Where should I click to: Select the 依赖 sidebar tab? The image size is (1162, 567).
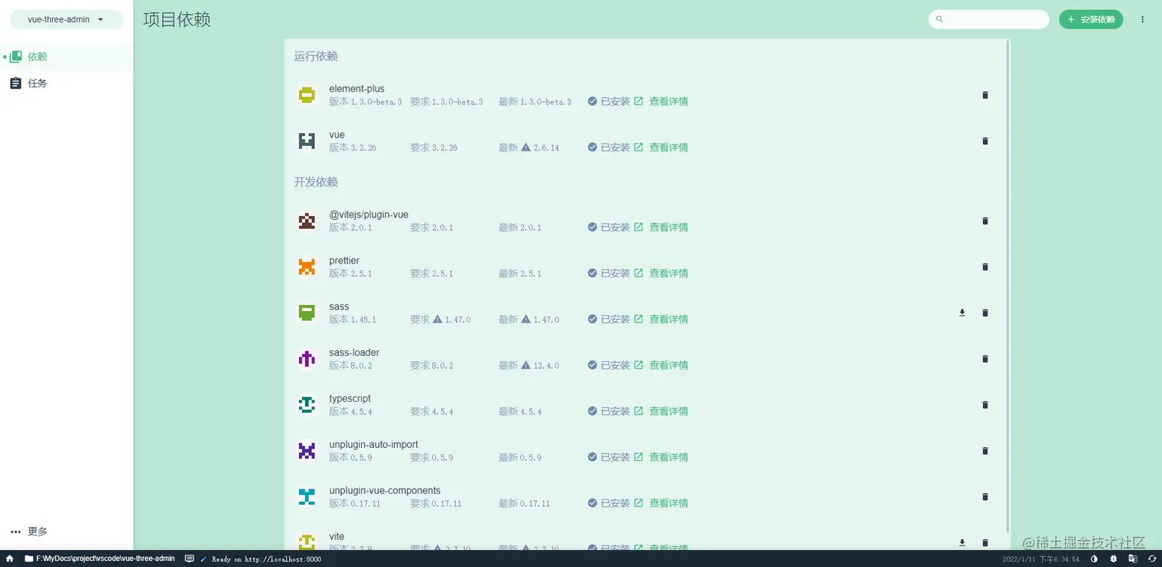[x=35, y=56]
